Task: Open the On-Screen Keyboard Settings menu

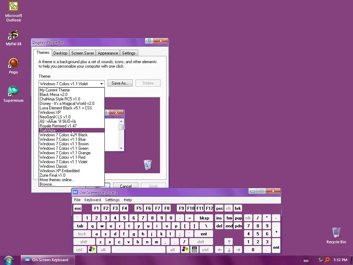Action: [x=112, y=200]
